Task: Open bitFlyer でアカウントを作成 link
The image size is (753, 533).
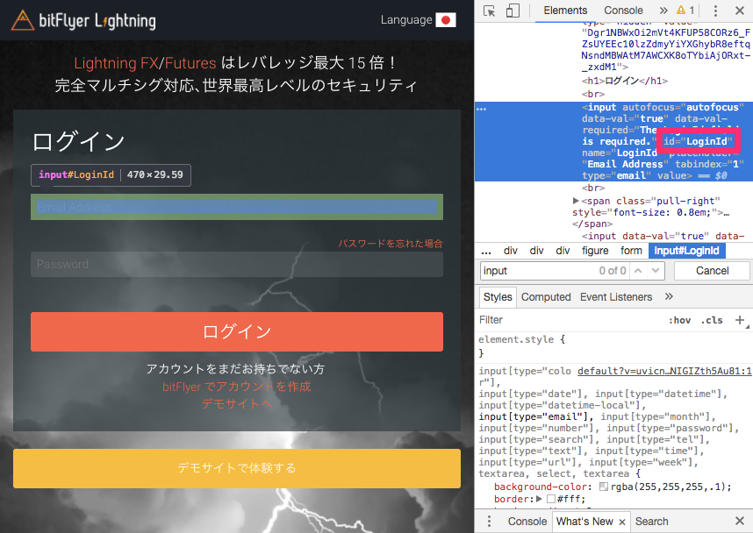Action: (237, 387)
